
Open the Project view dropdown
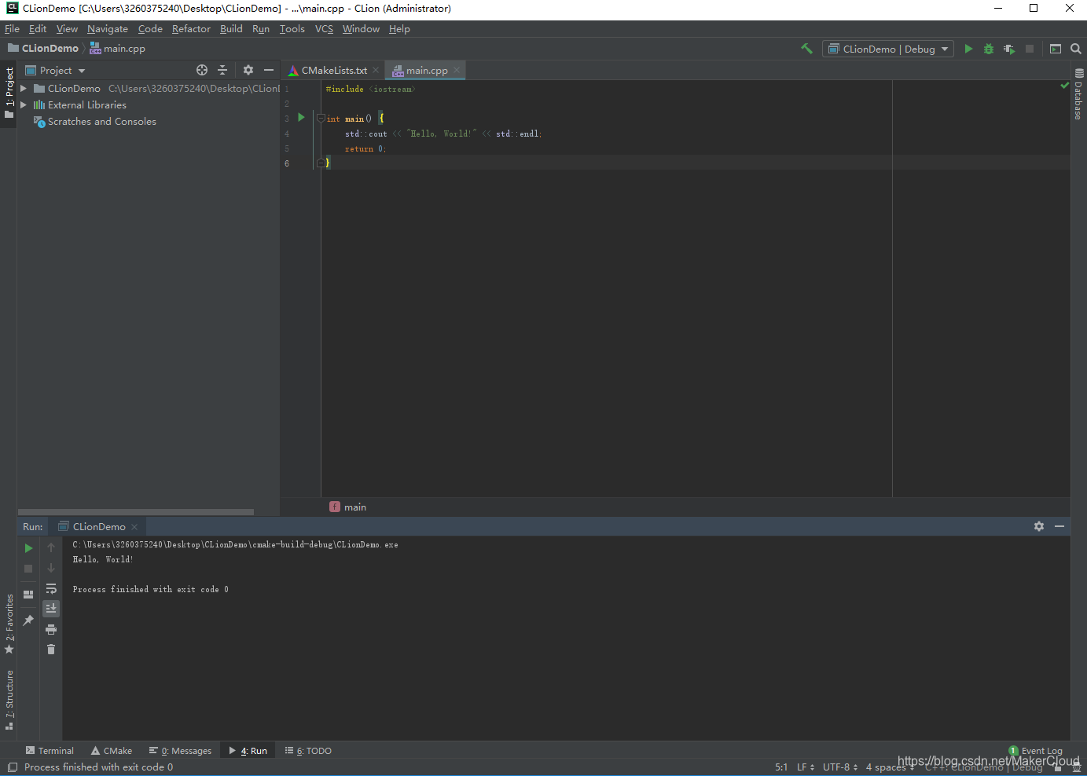click(x=56, y=70)
